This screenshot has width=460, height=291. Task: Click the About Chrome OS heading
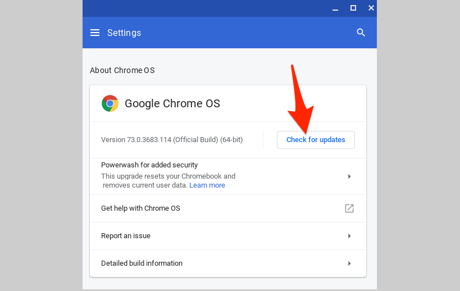pyautogui.click(x=122, y=70)
